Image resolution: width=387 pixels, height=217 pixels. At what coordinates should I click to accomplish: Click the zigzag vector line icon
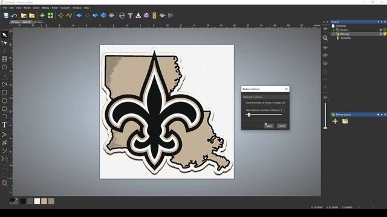pos(68,16)
